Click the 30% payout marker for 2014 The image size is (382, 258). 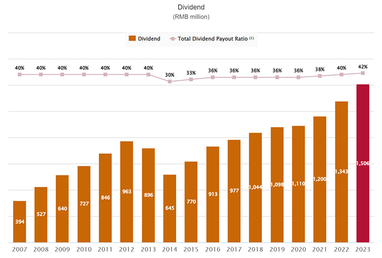[170, 81]
